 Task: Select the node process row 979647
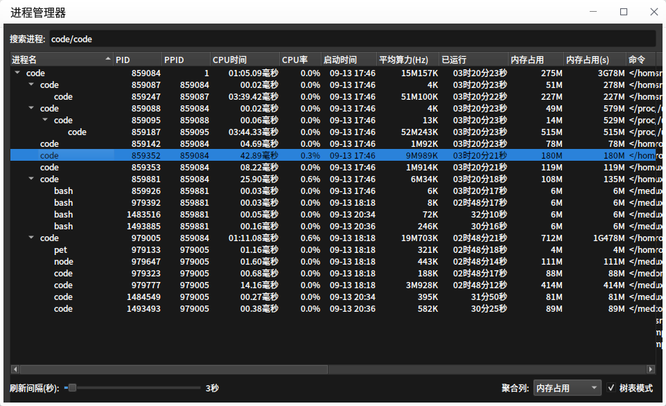tap(333, 262)
